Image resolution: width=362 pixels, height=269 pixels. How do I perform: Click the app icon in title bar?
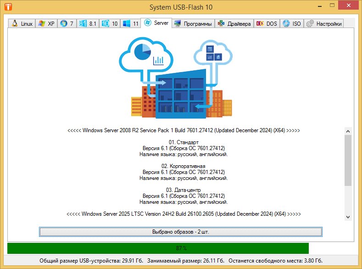(x=8, y=7)
